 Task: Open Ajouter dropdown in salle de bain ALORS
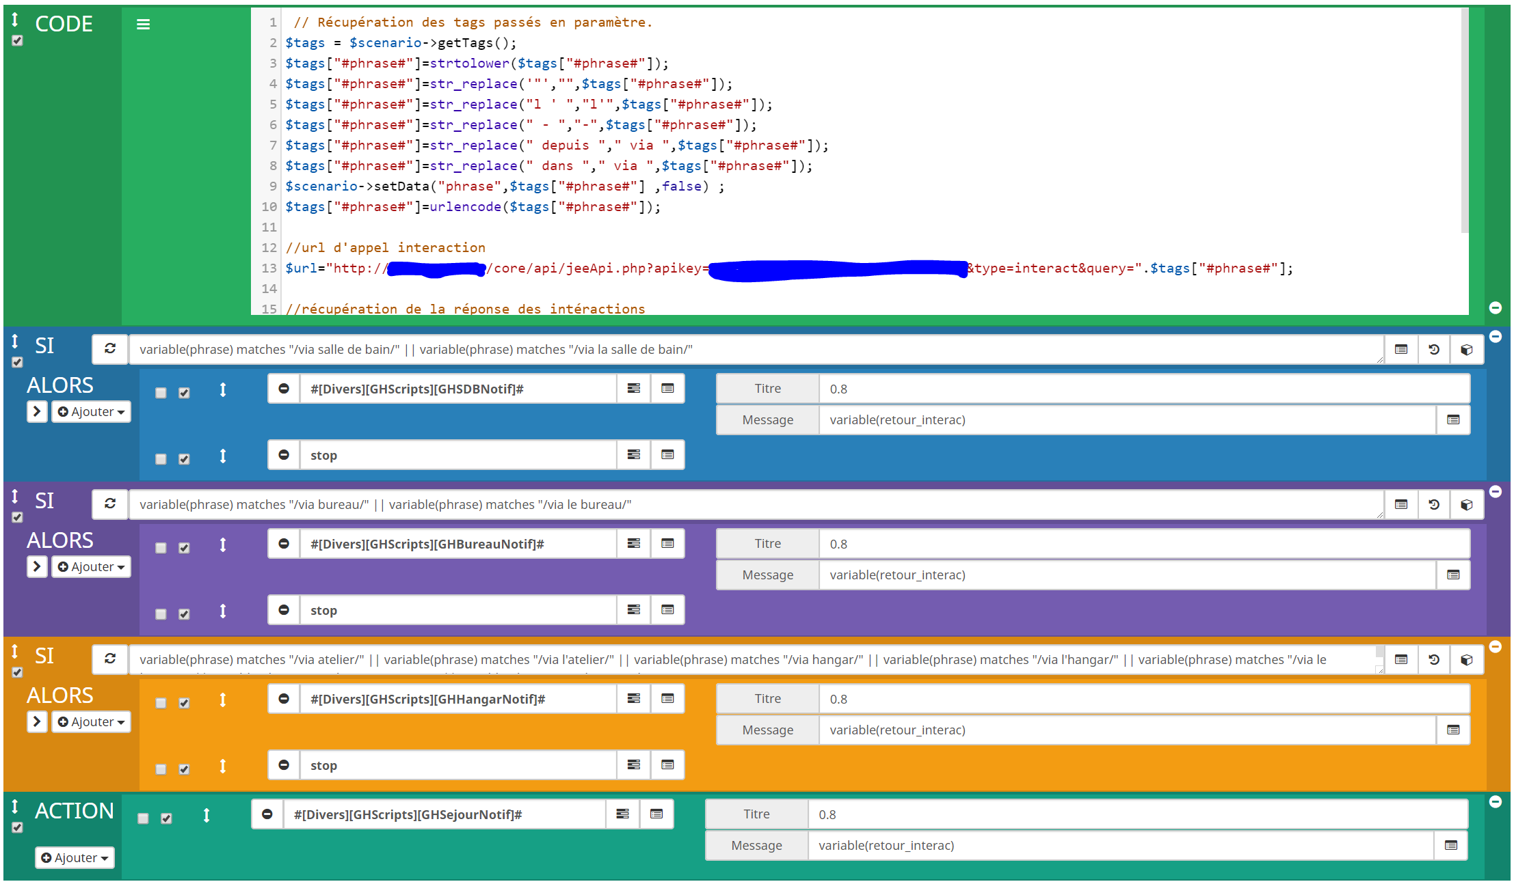91,412
